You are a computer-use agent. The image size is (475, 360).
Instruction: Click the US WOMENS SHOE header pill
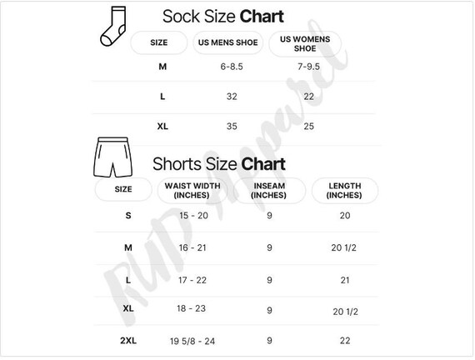(x=305, y=43)
